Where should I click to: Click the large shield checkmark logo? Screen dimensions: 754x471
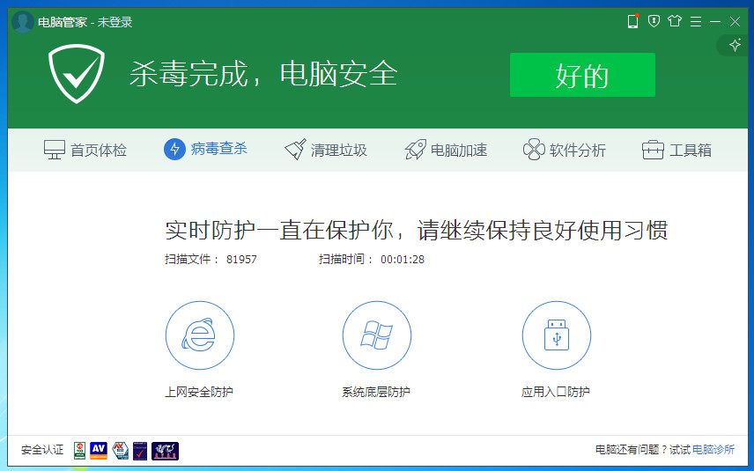point(77,74)
